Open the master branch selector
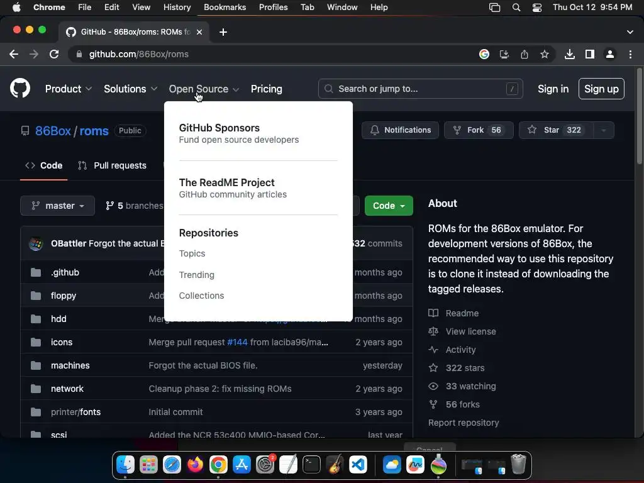 57,206
